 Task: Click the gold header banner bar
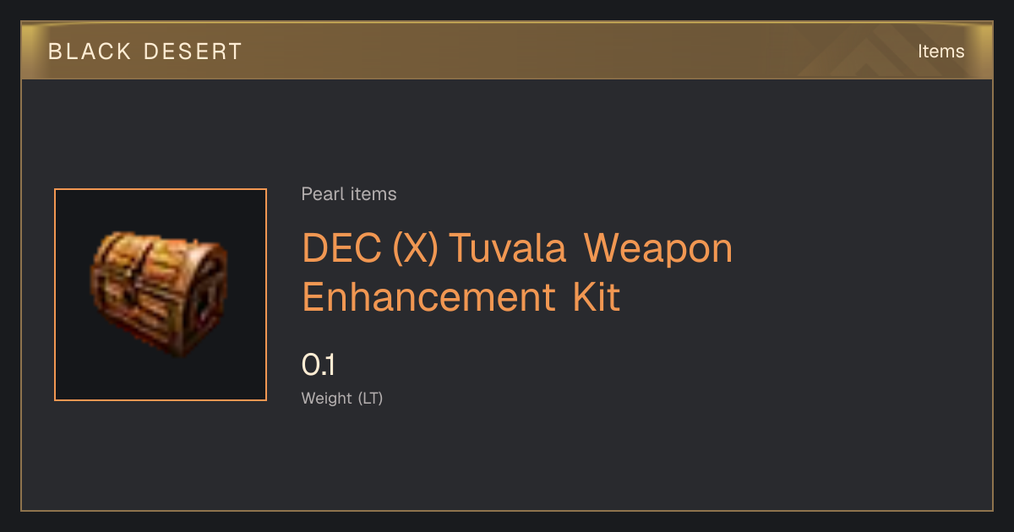507,51
